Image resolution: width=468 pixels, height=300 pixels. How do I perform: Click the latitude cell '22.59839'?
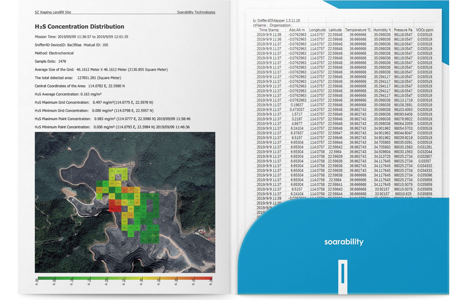tap(335, 157)
